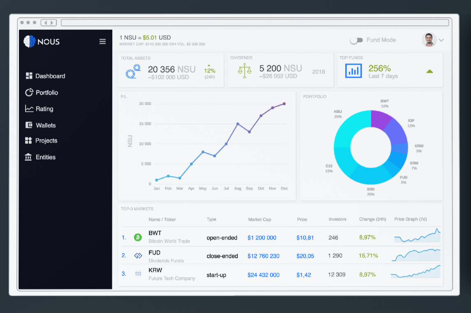Expand the user profile dropdown chevron
The image size is (471, 313).
pos(441,40)
